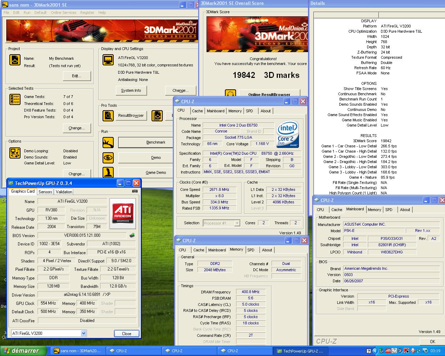
Task: Click the taskbar clock showing 03:19
Action: coord(435,351)
